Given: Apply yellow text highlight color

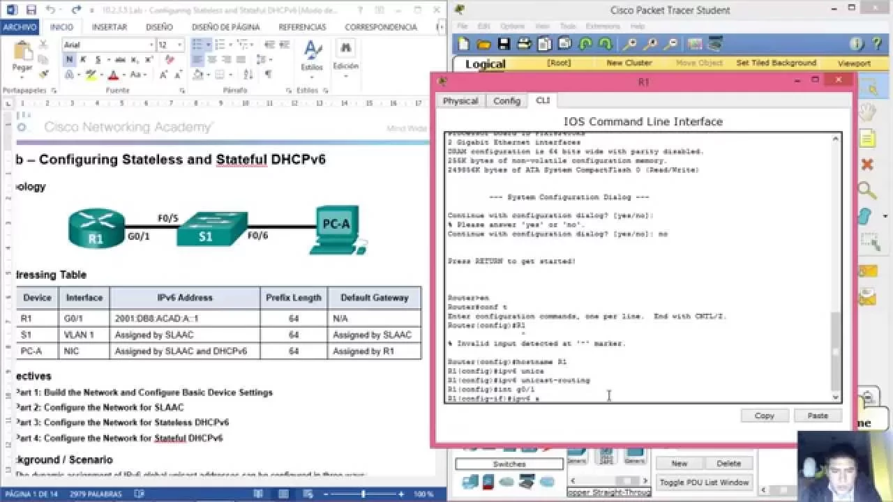Looking at the screenshot, I should [90, 75].
